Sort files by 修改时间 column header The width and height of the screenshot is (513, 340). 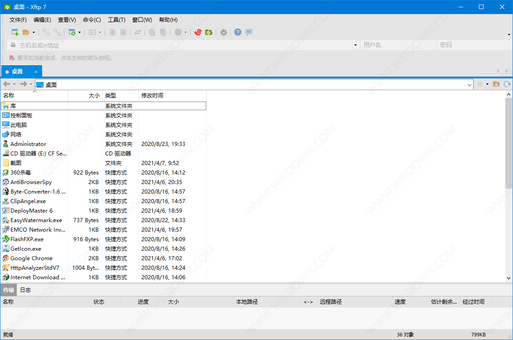[172, 96]
